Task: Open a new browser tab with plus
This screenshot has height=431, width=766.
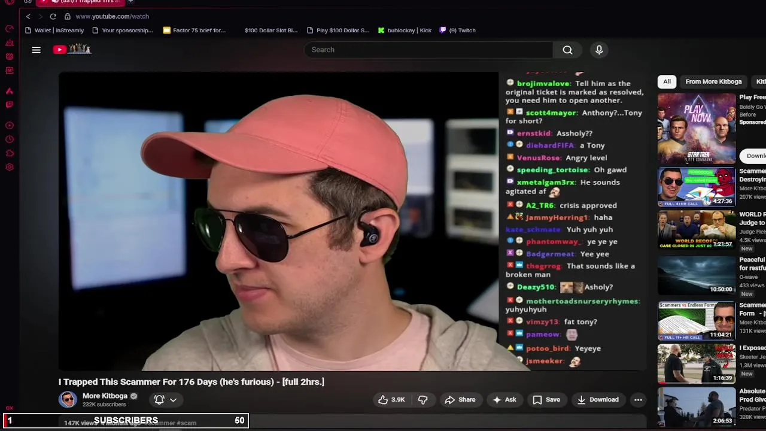Action: click(130, 2)
